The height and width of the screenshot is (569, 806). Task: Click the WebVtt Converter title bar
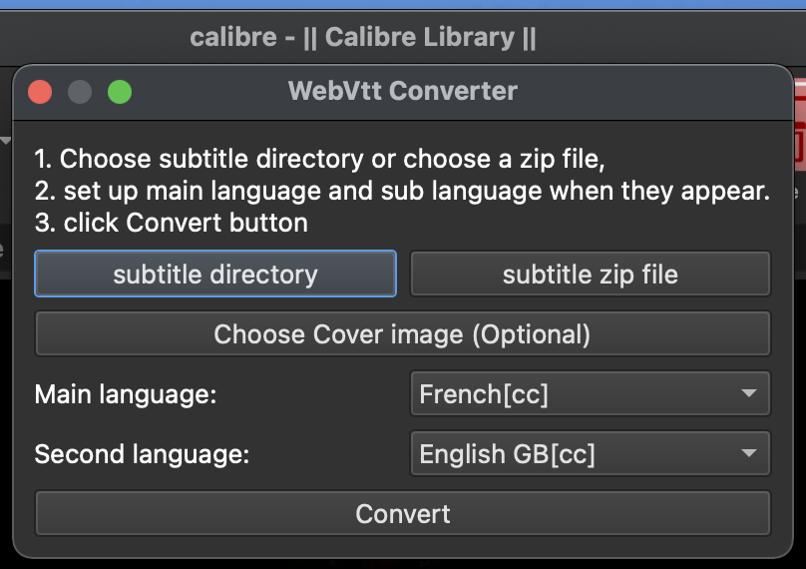[x=402, y=92]
